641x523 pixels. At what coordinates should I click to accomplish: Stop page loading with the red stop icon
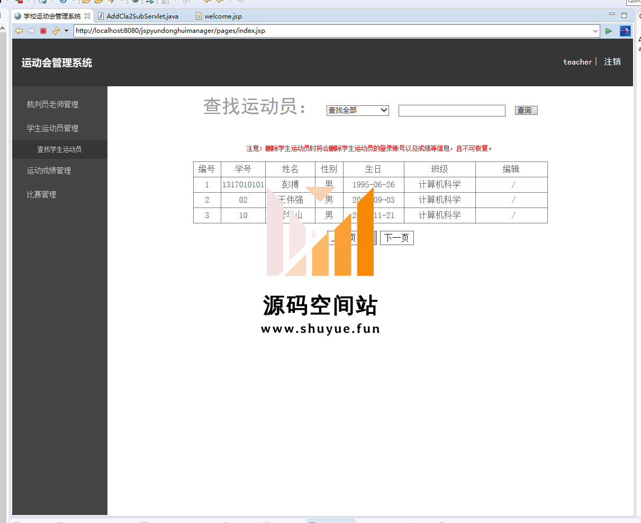(43, 31)
